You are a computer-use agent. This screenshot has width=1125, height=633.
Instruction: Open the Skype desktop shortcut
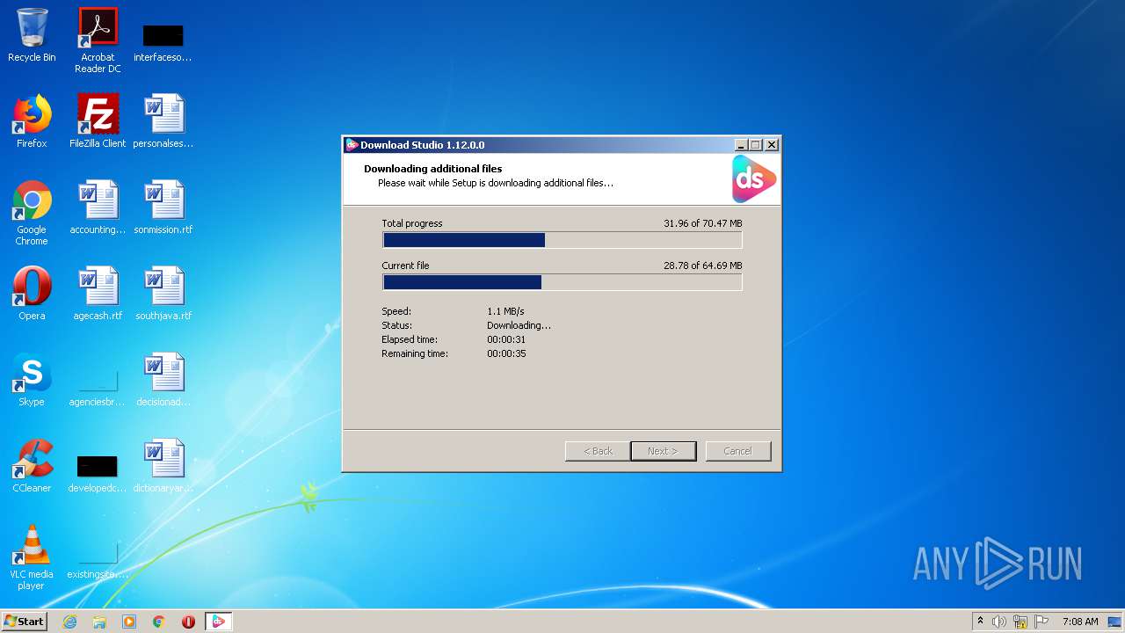click(x=32, y=381)
